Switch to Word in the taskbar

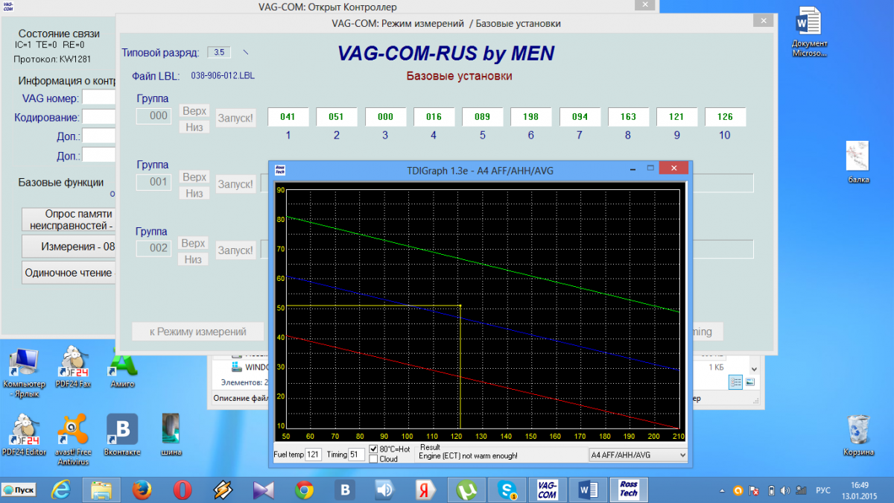(x=589, y=490)
